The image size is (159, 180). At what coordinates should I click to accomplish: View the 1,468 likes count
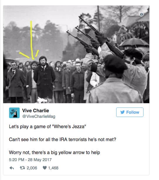click(x=53, y=168)
